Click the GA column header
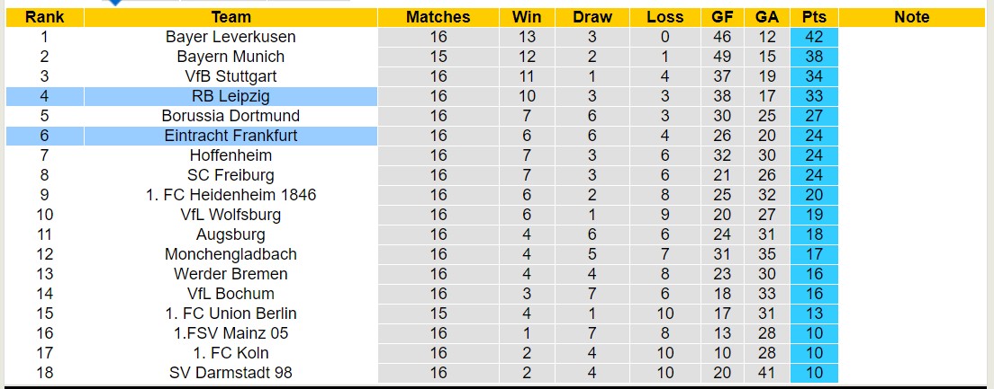The width and height of the screenshot is (994, 389). 767,17
